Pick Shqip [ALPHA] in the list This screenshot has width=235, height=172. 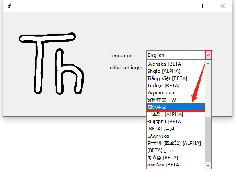pyautogui.click(x=176, y=71)
